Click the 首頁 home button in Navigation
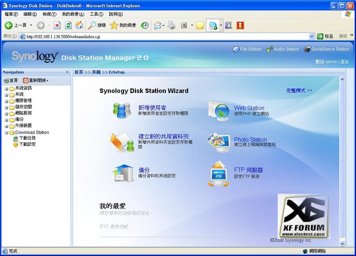The height and width of the screenshot is (256, 356). pos(11,80)
